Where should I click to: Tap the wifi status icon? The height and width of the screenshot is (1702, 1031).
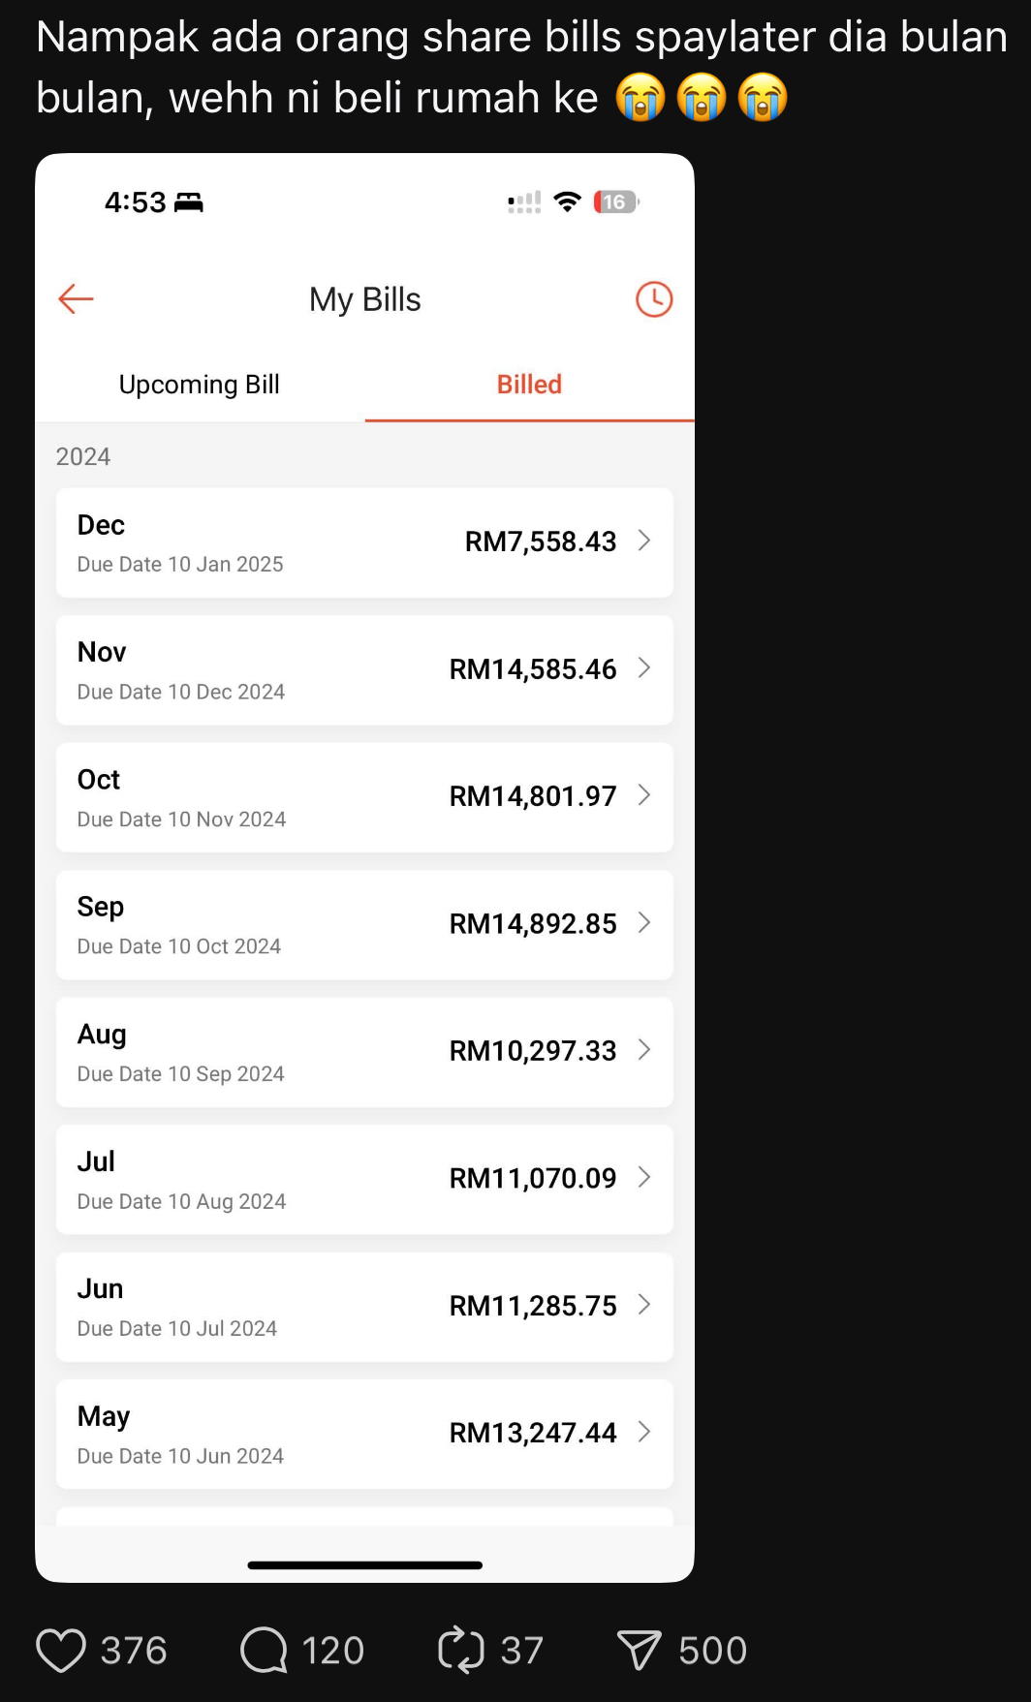click(567, 201)
